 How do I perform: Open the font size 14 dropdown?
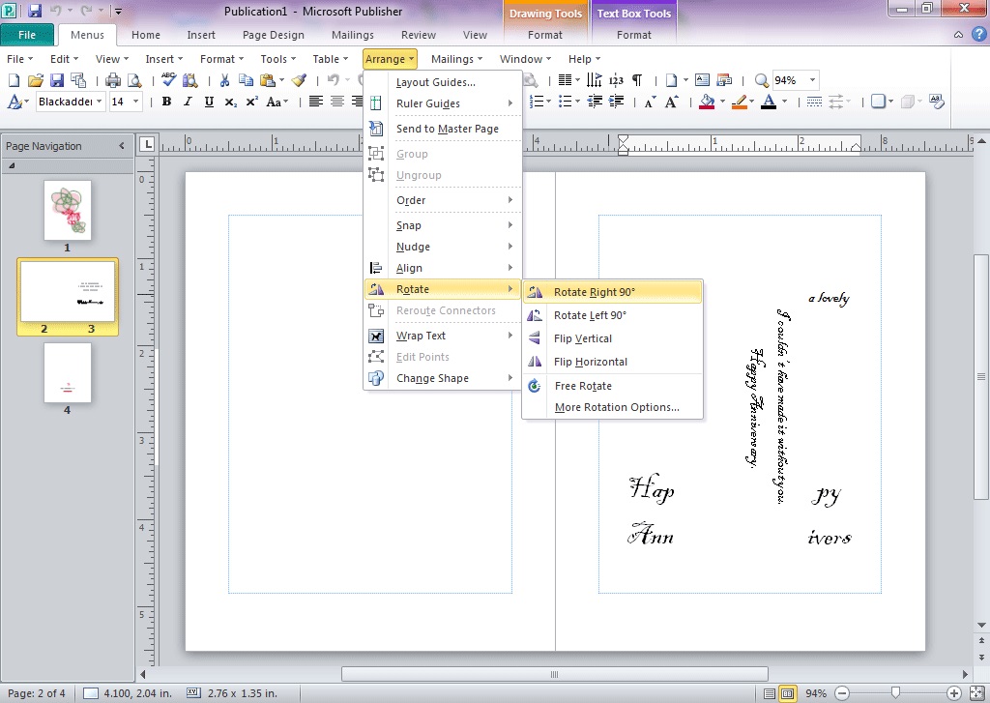[136, 102]
